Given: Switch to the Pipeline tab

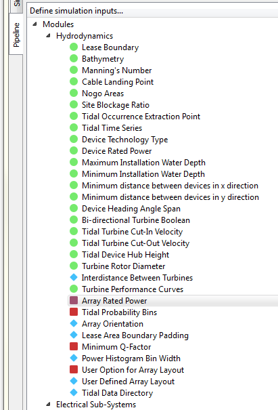Looking at the screenshot, I should [x=16, y=35].
